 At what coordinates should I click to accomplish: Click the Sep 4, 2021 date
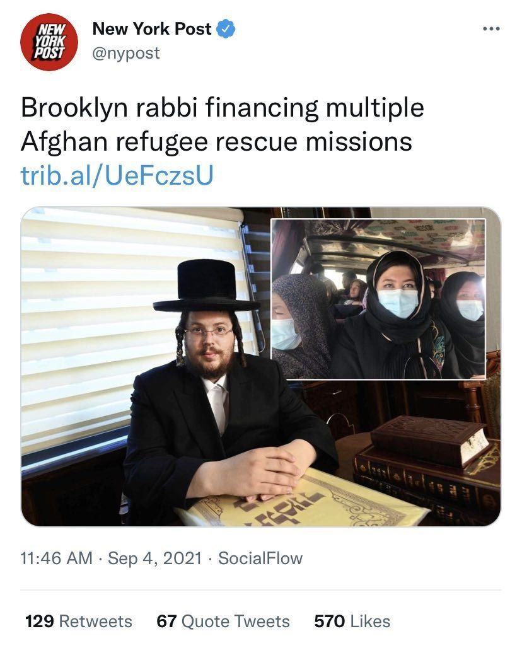tap(154, 558)
